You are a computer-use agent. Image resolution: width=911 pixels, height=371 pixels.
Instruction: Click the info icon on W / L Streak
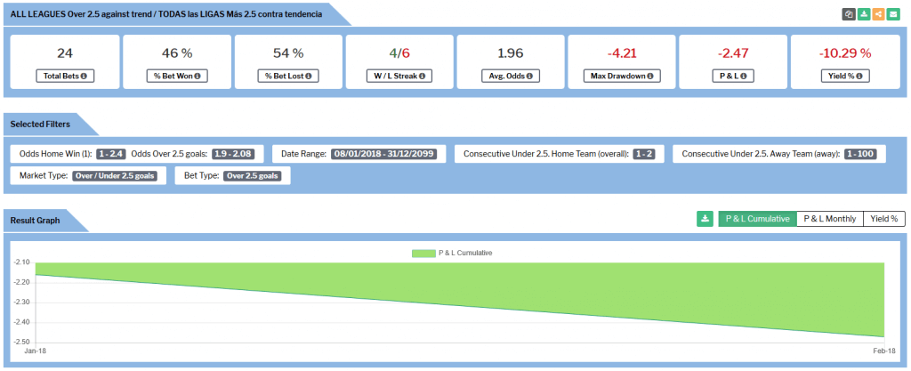click(423, 76)
